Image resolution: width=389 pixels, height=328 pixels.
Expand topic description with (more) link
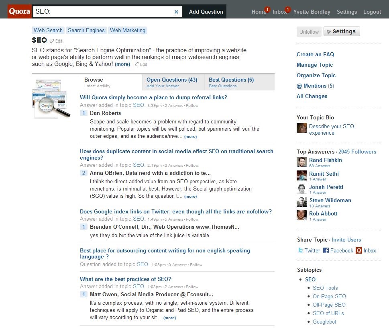click(122, 64)
